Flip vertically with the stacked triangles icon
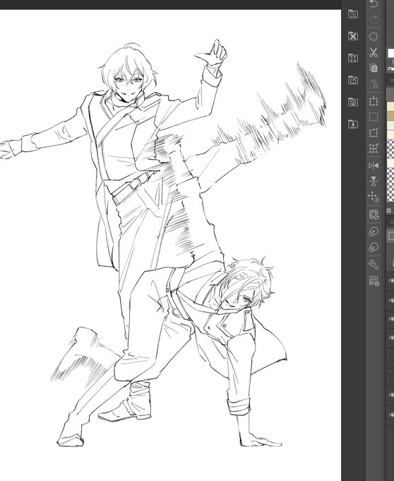Image resolution: width=394 pixels, height=481 pixels. pyautogui.click(x=374, y=181)
